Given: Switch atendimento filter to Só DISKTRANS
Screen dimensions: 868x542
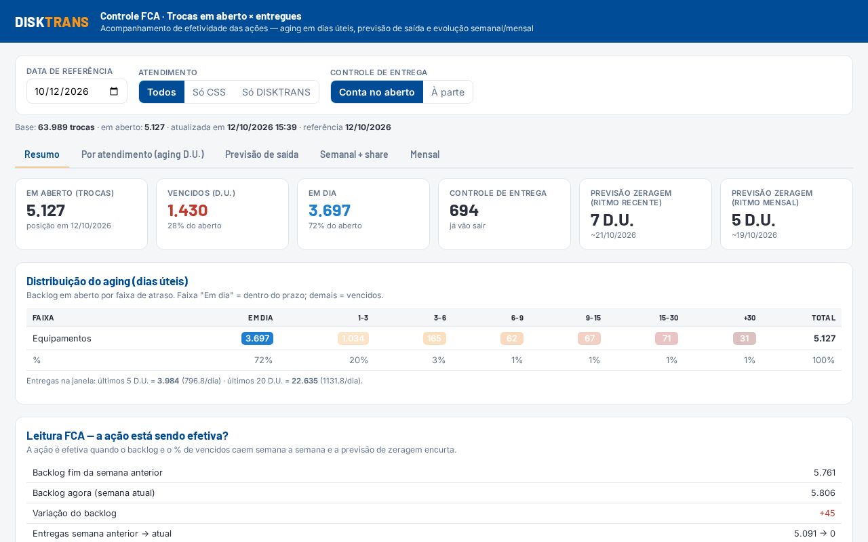Looking at the screenshot, I should pyautogui.click(x=276, y=92).
